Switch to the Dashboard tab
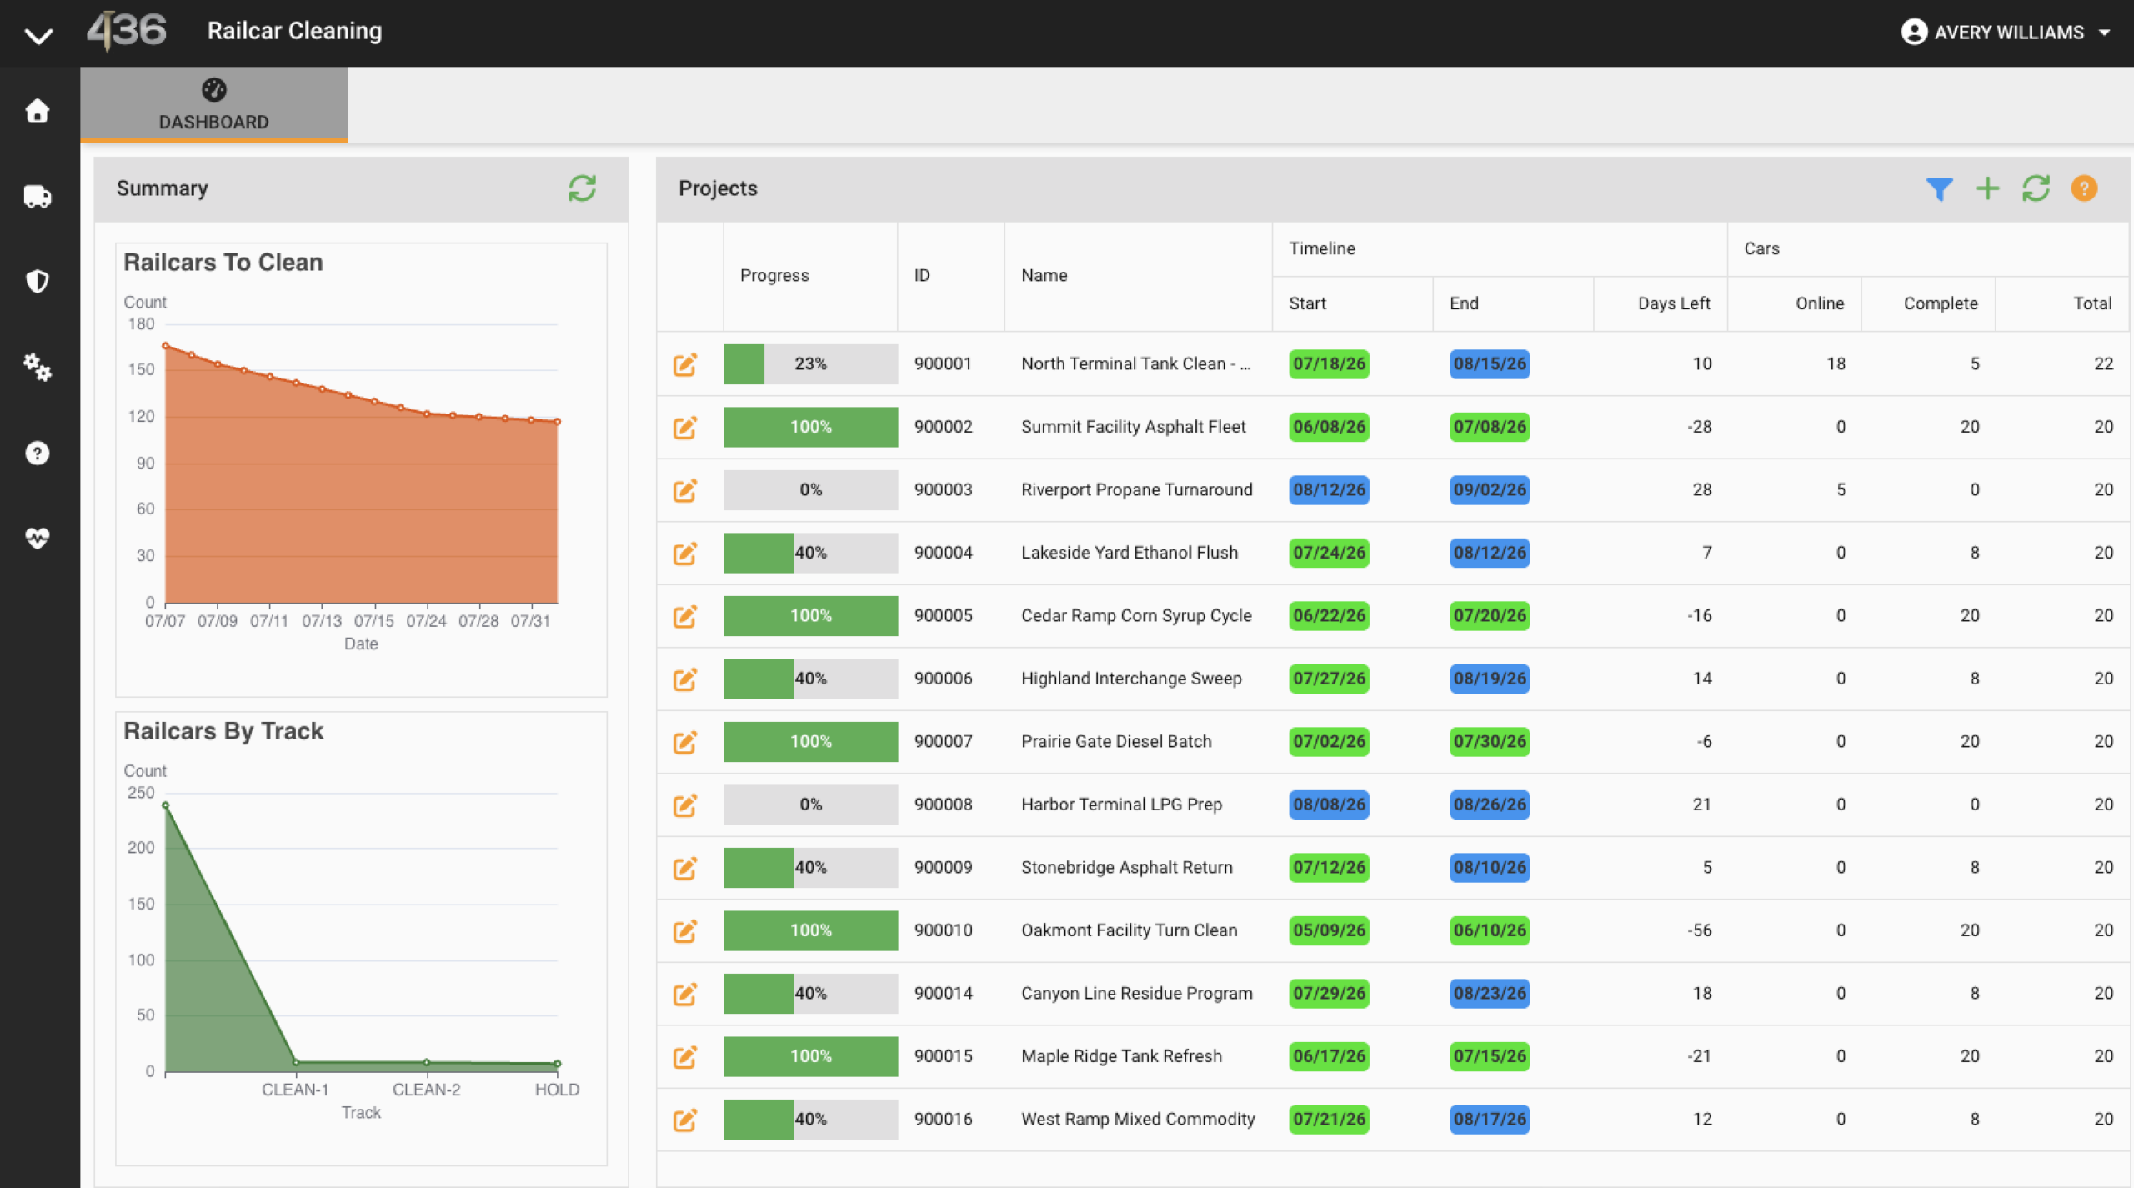Viewport: 2134px width, 1188px height. point(214,105)
